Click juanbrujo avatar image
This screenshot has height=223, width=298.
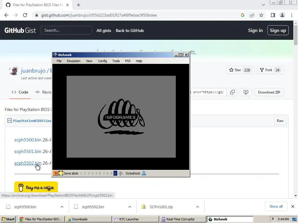point(14,71)
